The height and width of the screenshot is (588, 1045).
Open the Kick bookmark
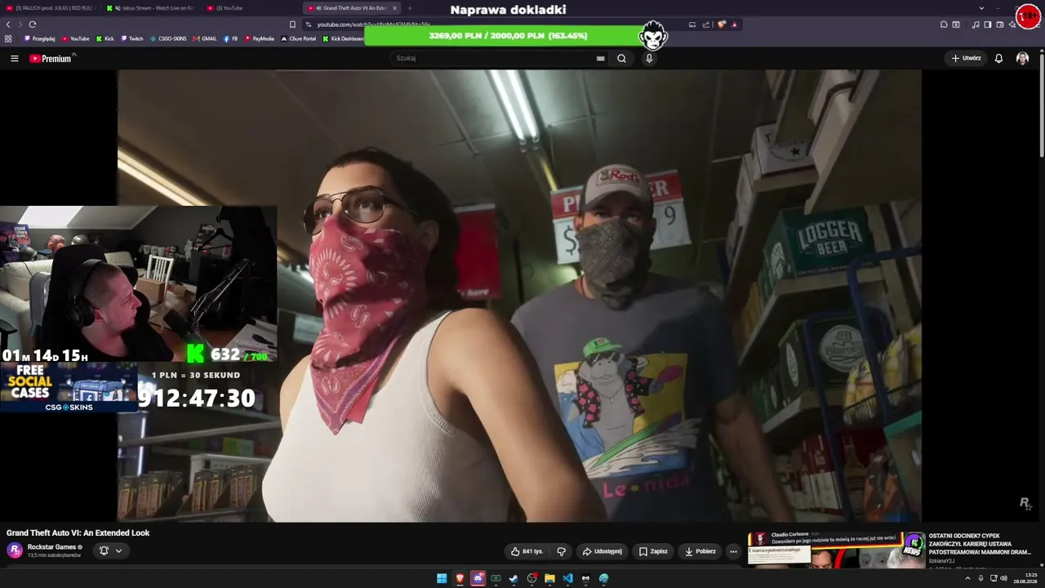click(105, 38)
